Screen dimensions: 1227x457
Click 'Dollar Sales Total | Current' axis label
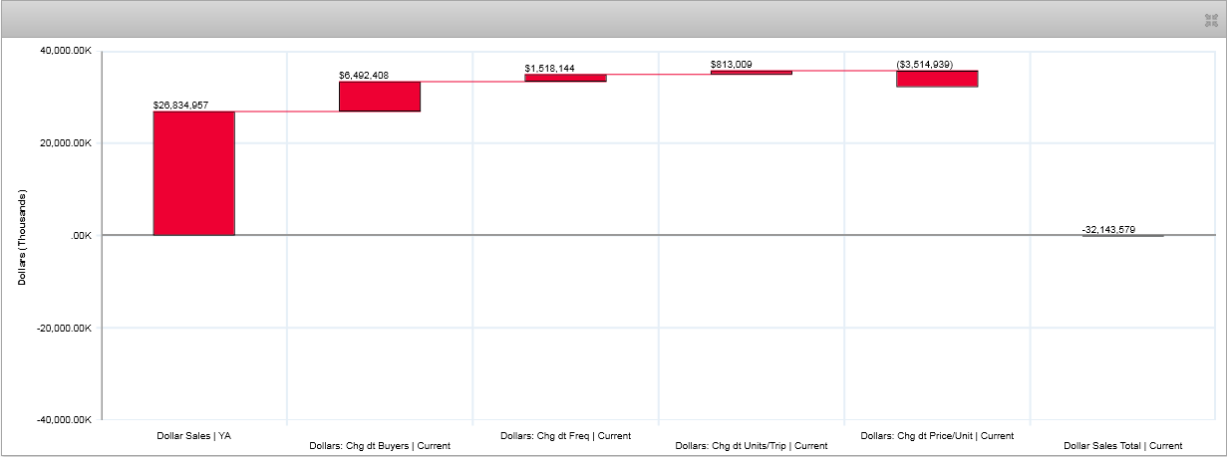(1122, 445)
